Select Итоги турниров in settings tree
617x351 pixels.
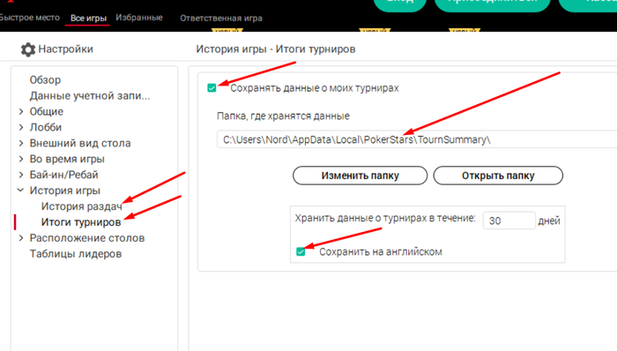tap(81, 222)
